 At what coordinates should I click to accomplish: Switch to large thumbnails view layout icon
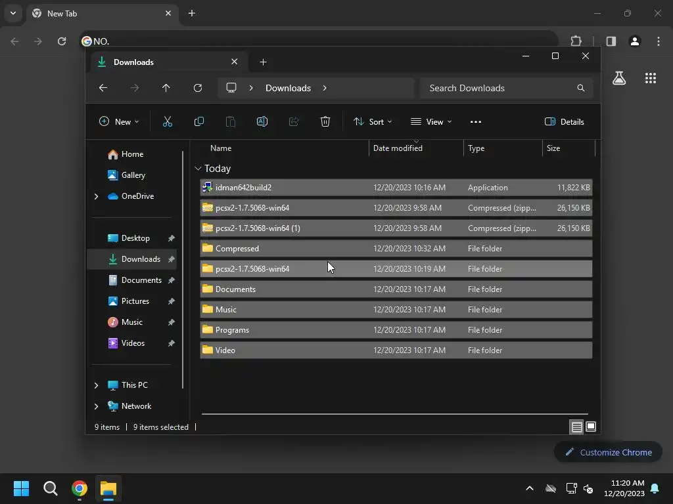(x=591, y=427)
